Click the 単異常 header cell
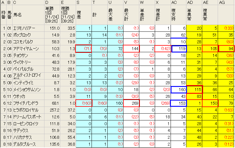 (x=194, y=15)
